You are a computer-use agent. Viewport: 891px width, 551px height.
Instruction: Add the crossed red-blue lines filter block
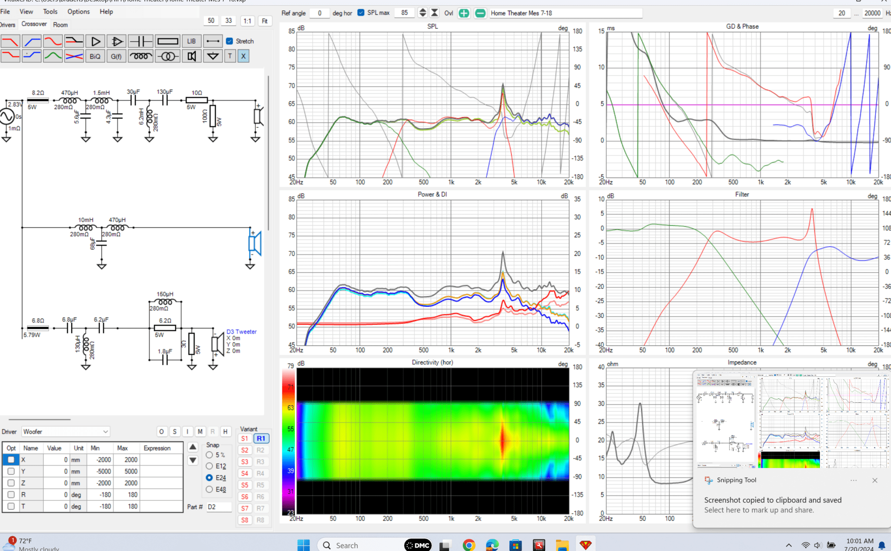point(74,56)
